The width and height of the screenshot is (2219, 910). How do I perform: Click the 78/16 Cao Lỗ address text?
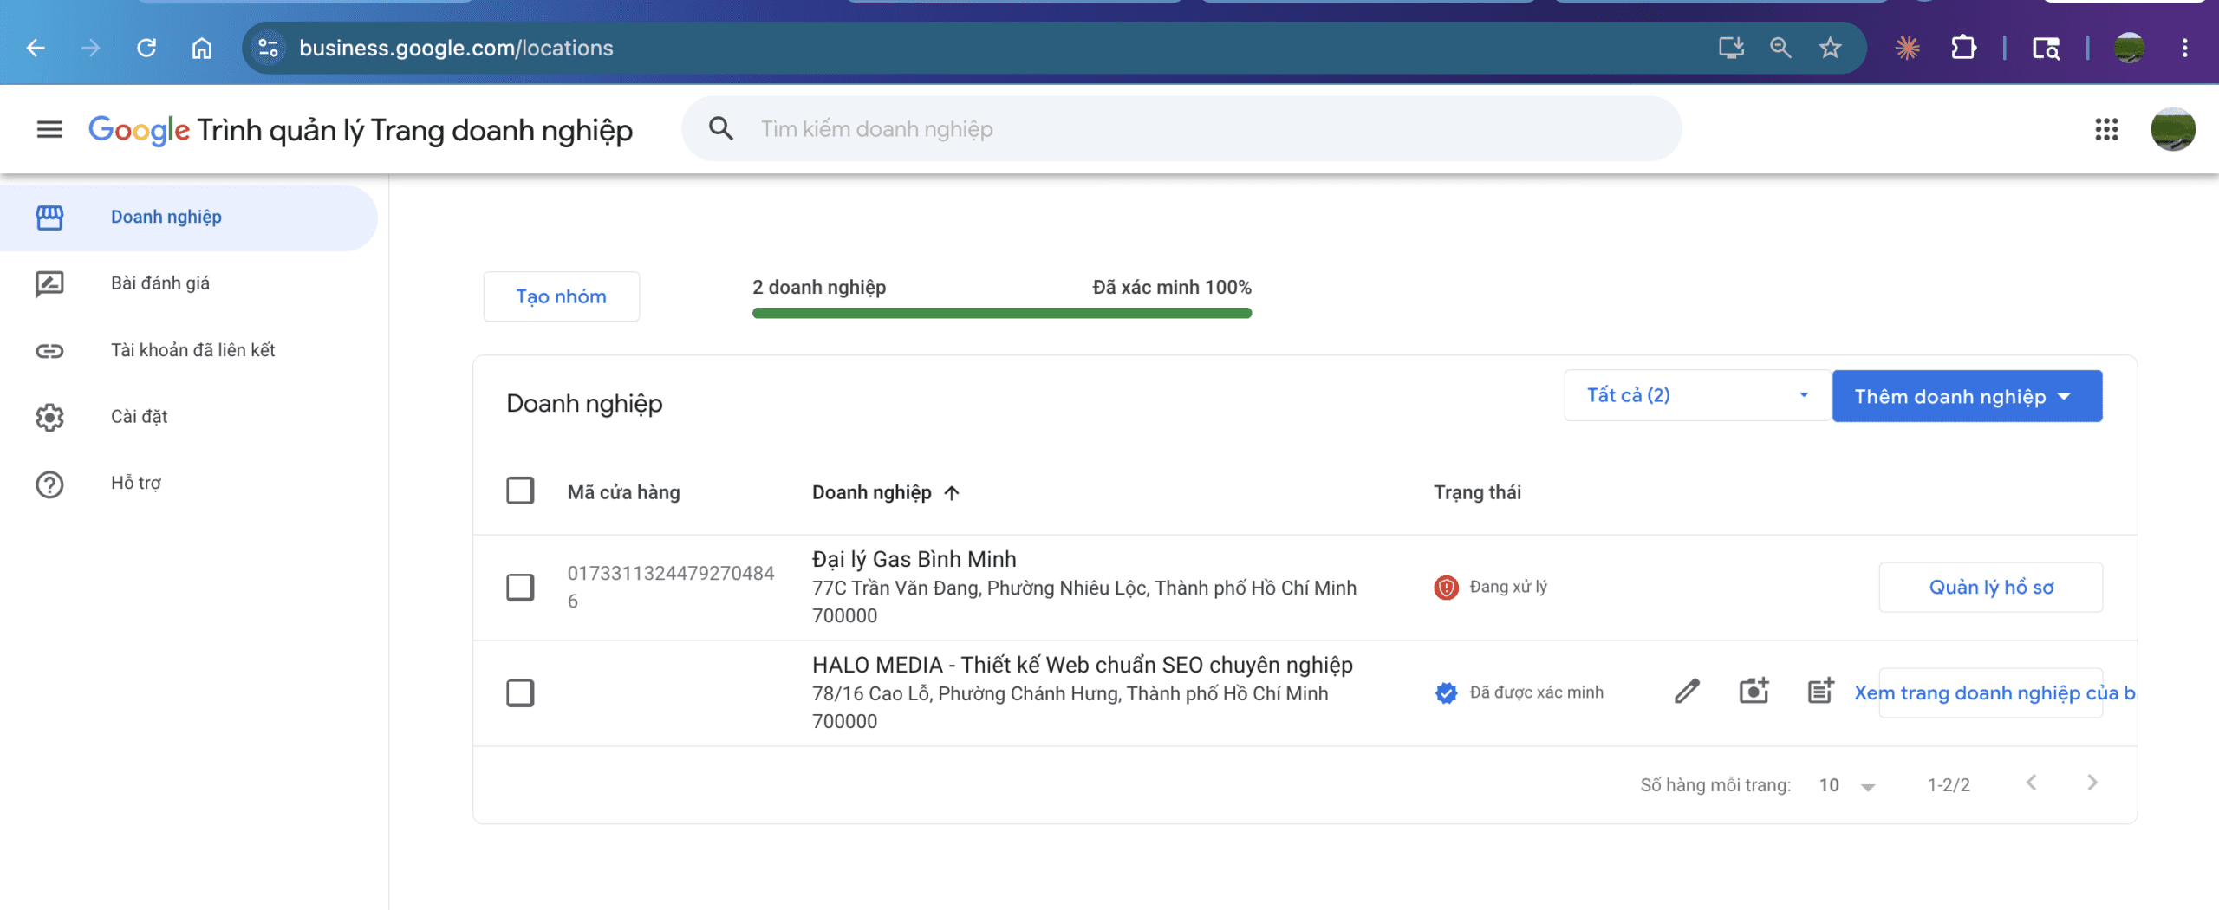pyautogui.click(x=1070, y=707)
